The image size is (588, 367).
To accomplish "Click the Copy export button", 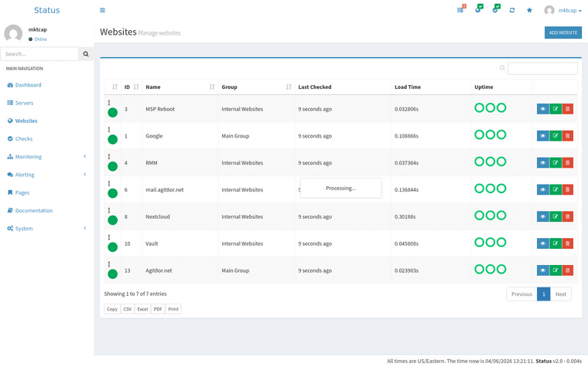I will pos(112,309).
